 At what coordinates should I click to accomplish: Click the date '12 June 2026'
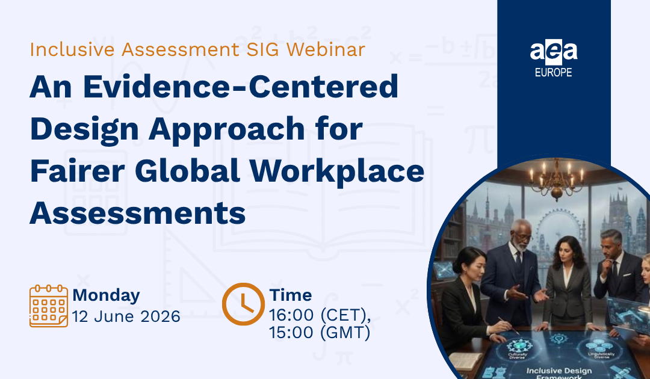pyautogui.click(x=126, y=316)
